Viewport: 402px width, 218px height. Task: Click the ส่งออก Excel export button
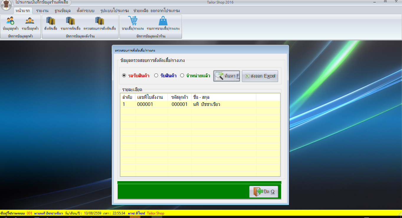click(260, 76)
